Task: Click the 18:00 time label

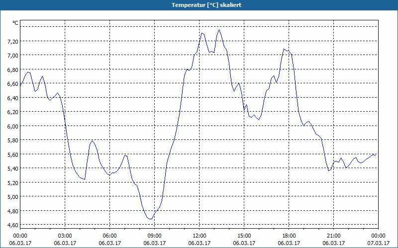Action: [x=289, y=236]
